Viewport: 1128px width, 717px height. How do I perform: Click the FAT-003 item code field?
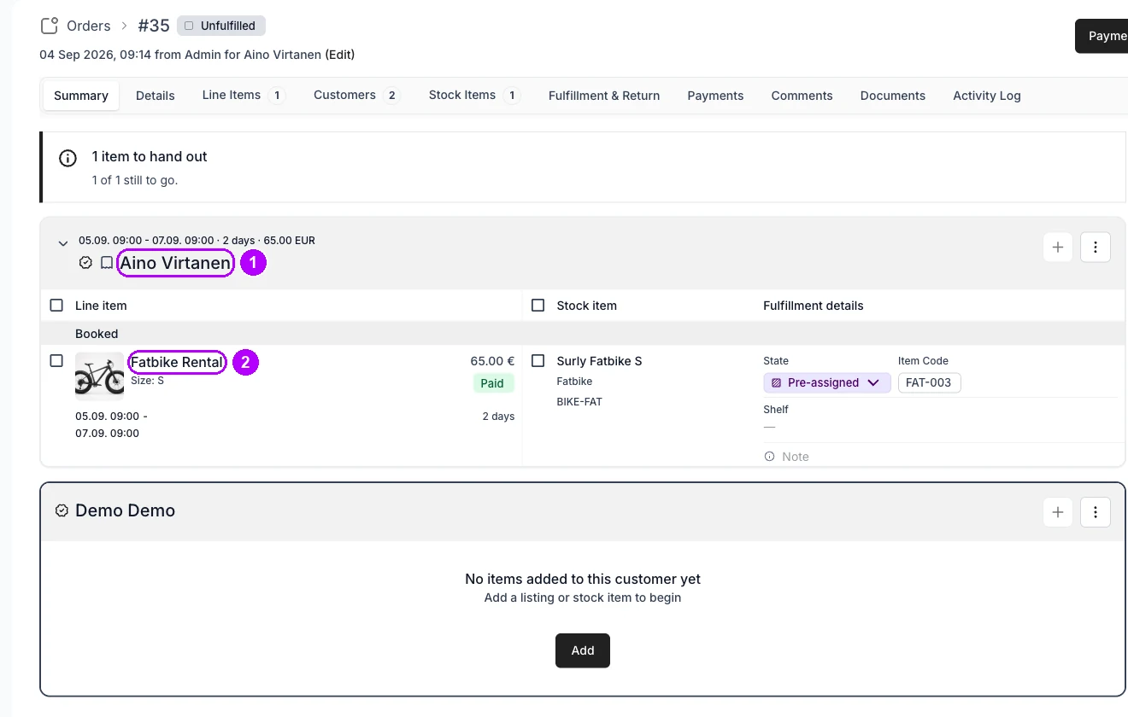(x=930, y=382)
